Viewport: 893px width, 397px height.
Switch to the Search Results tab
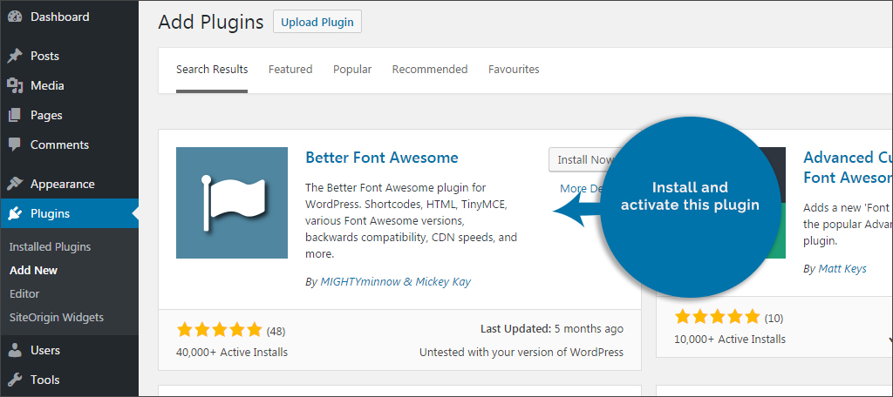point(212,70)
